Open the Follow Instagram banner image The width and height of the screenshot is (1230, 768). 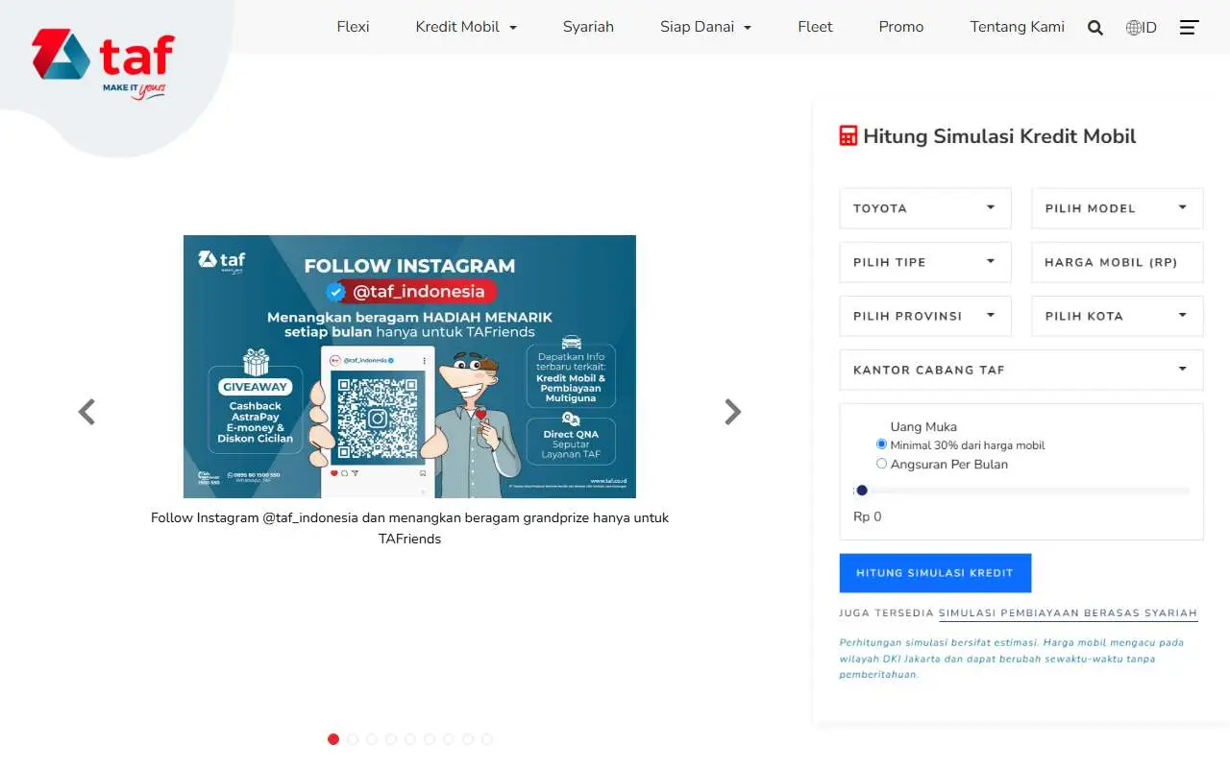(x=409, y=367)
